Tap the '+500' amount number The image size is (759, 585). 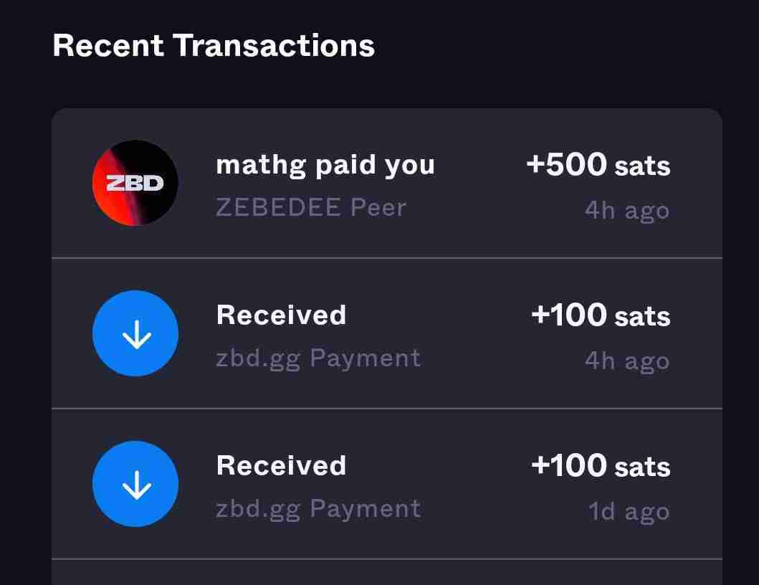point(566,164)
